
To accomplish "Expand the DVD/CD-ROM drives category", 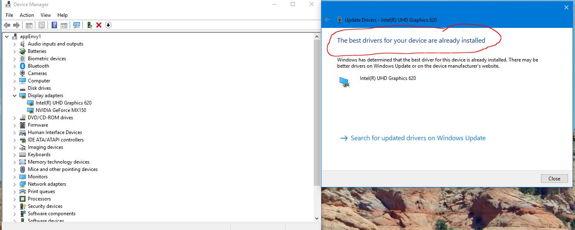I will (15, 118).
